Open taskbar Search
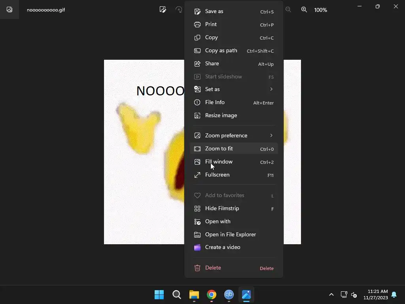405x304 pixels. pyautogui.click(x=177, y=294)
